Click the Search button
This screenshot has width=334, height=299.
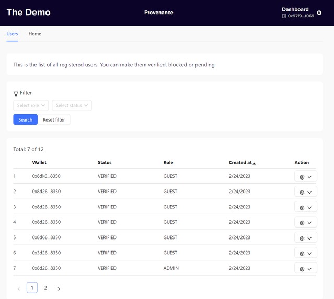(25, 119)
